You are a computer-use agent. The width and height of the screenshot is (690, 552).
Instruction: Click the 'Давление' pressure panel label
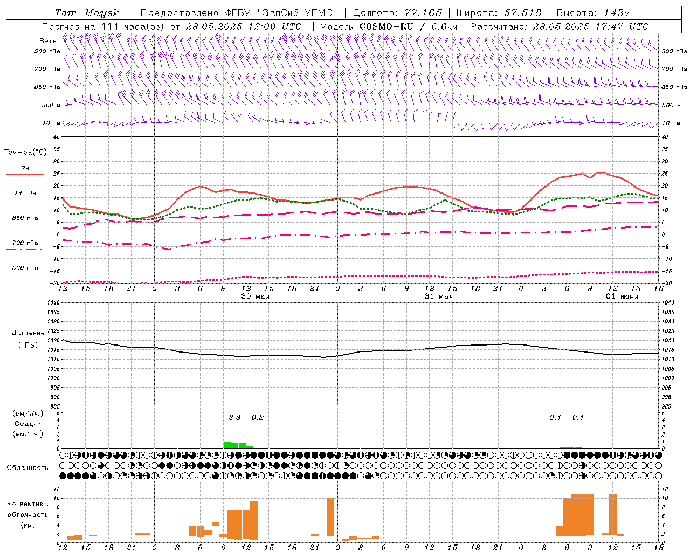point(28,333)
